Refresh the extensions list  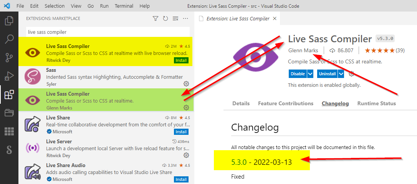[x=165, y=18]
